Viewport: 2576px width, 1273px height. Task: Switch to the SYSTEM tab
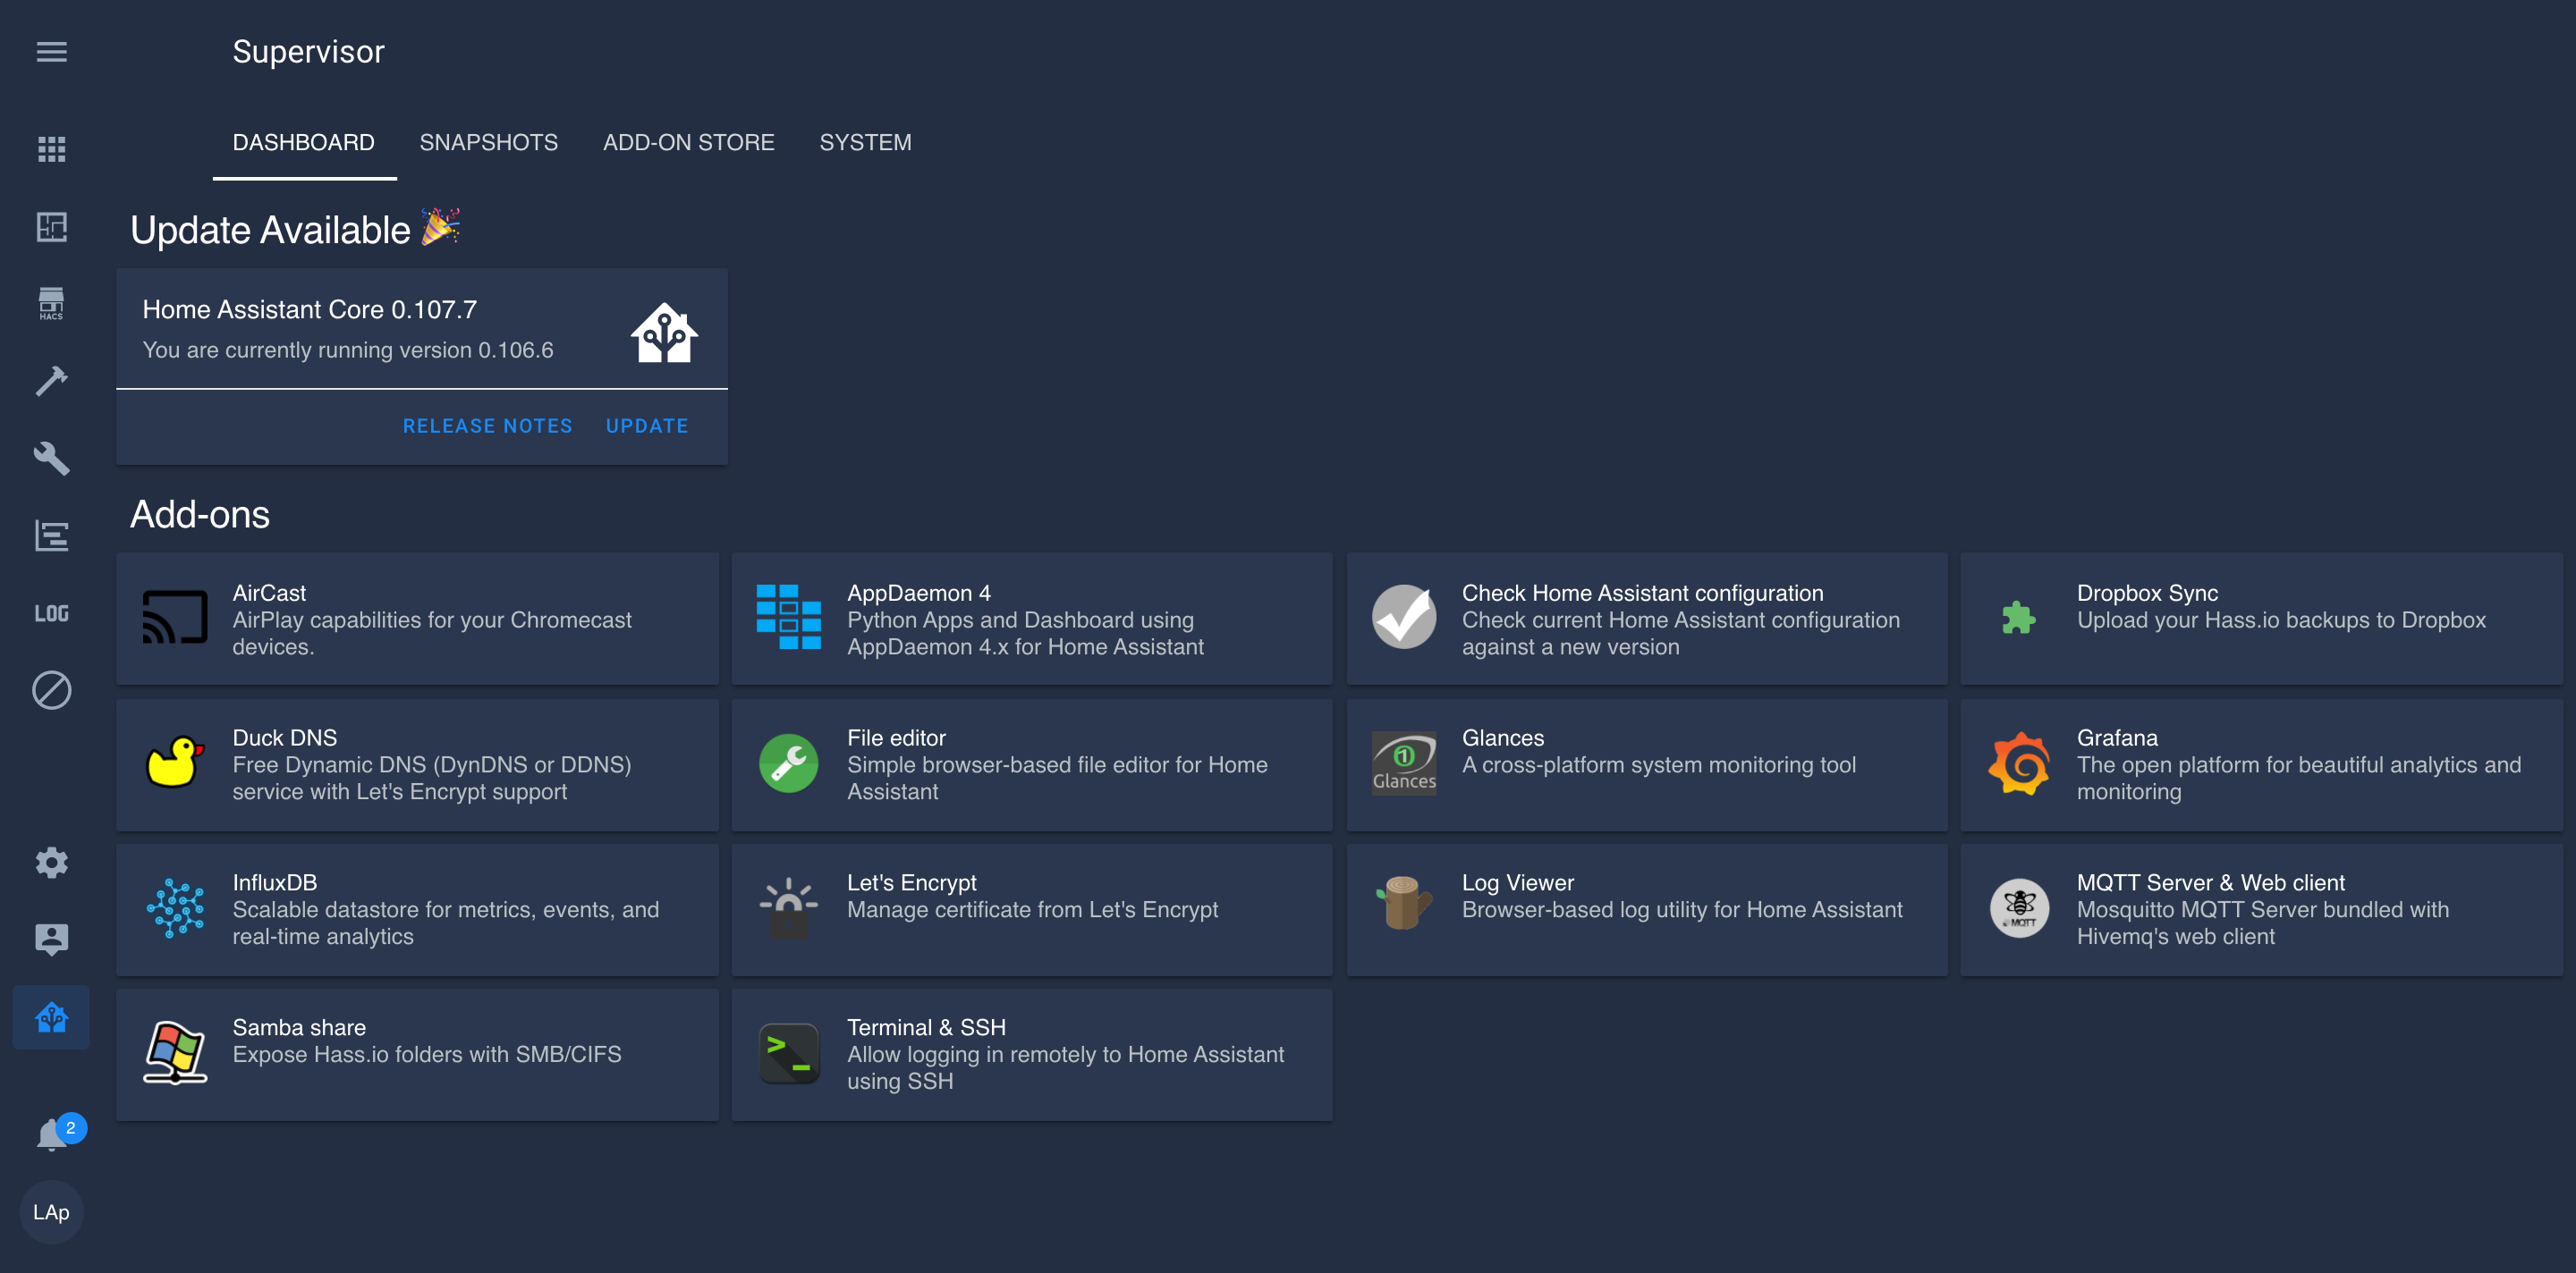point(866,142)
